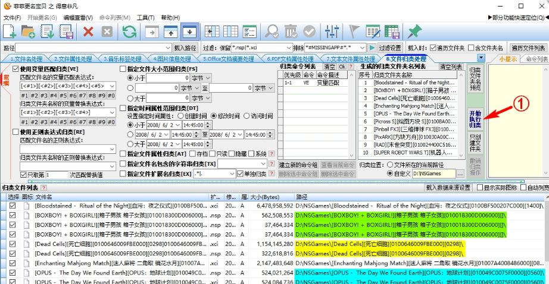
Task: Open the 编辑查看(V) menu
Action: [78, 18]
